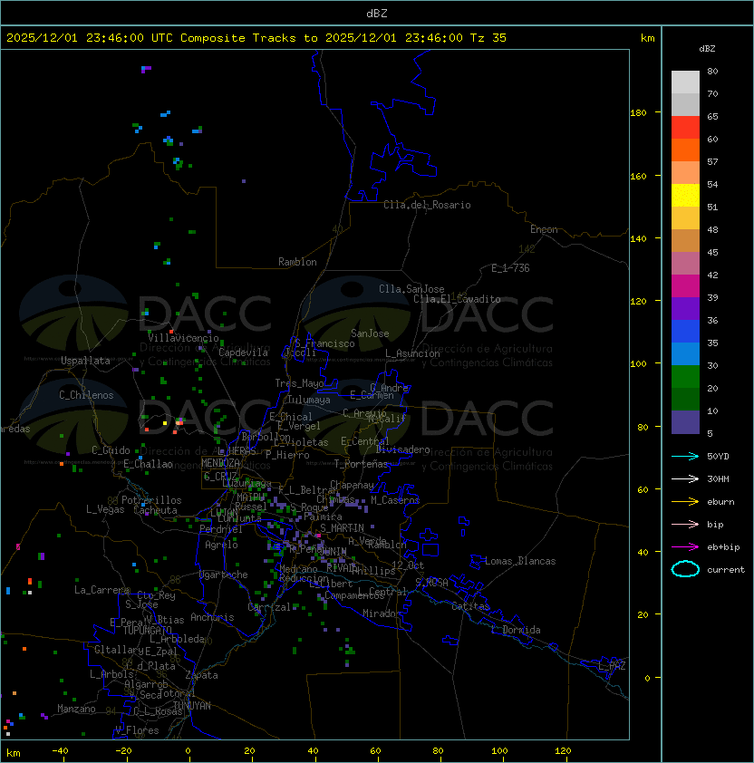Select the Uspallata label on the map
The height and width of the screenshot is (763, 754).
85,361
